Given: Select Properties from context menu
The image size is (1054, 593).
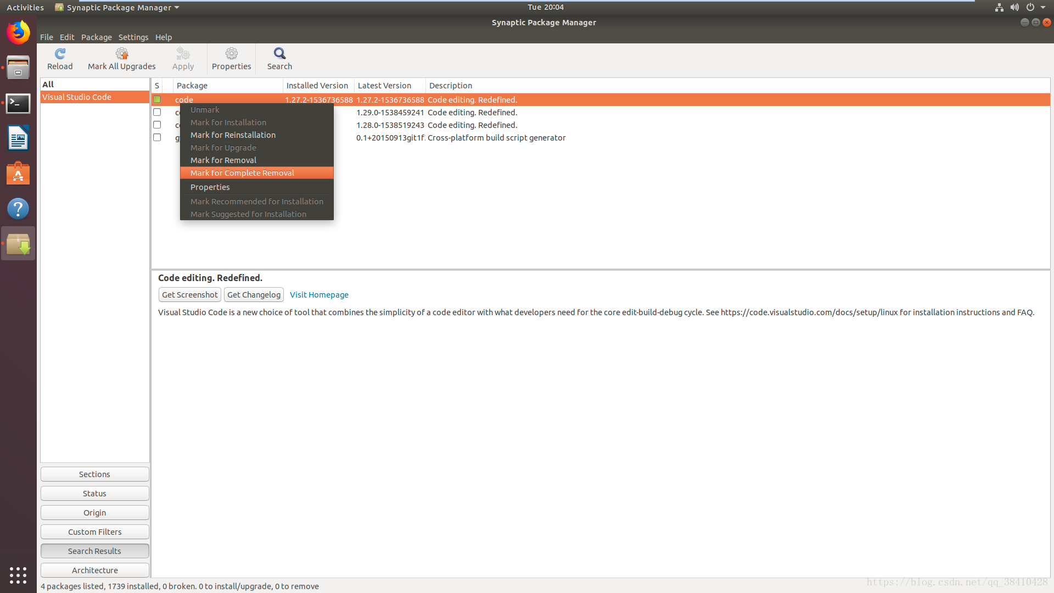Looking at the screenshot, I should (210, 187).
